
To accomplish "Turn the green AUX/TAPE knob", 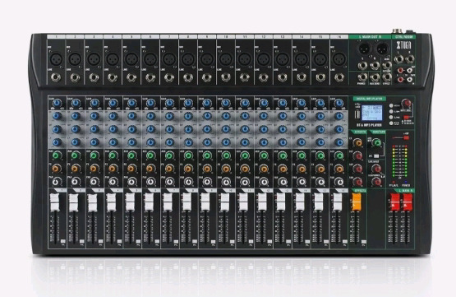I will point(376,142).
